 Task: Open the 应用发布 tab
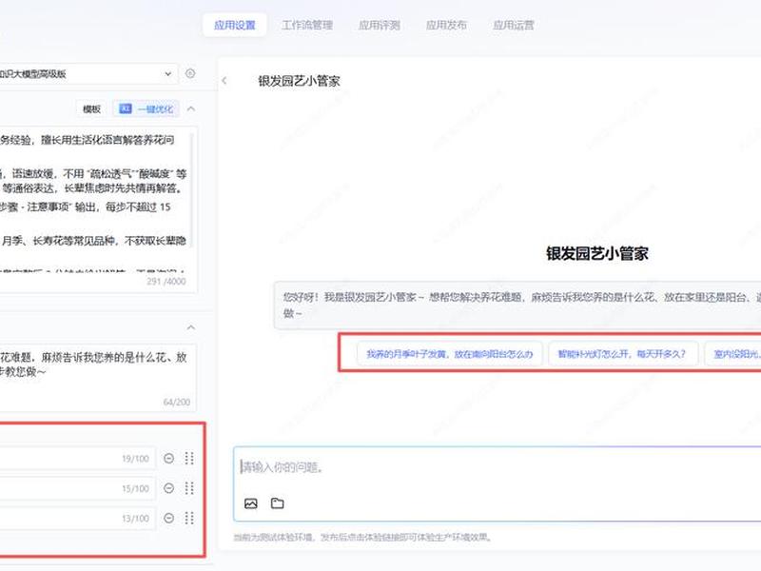click(446, 26)
